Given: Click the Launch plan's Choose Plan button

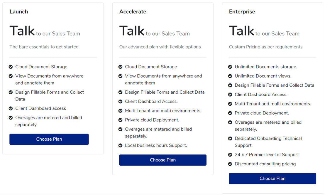Looking at the screenshot, I should [49, 139].
